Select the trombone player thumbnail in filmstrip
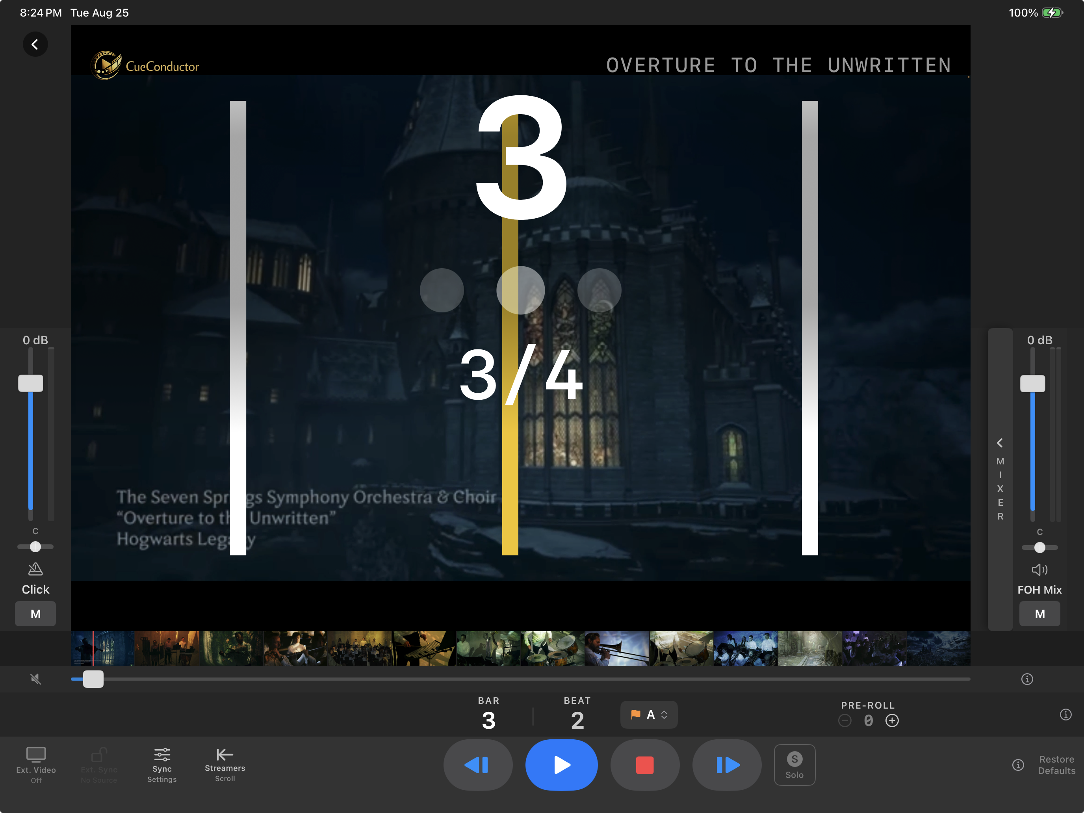This screenshot has height=813, width=1084. 617,648
